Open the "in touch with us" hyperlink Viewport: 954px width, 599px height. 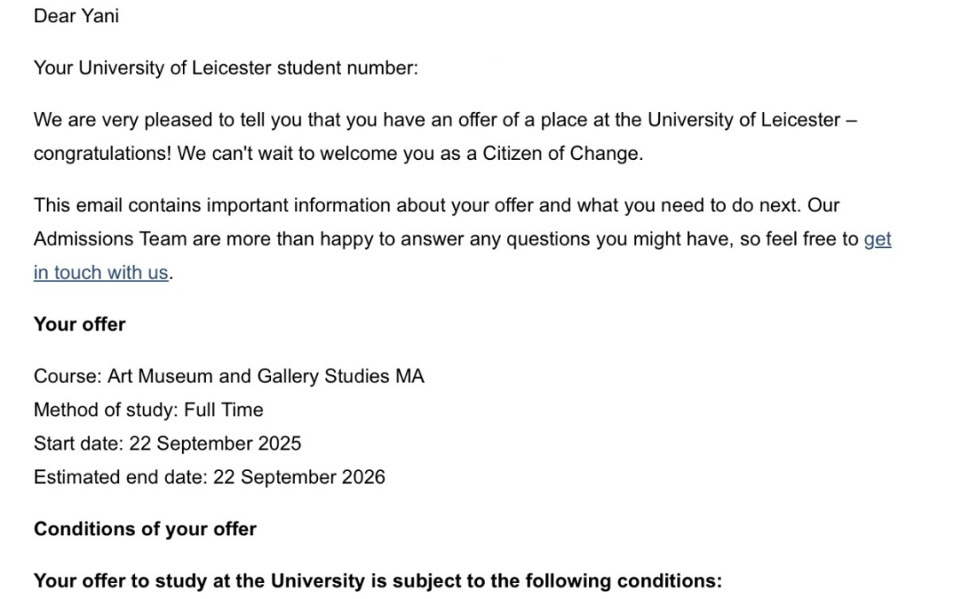click(100, 273)
